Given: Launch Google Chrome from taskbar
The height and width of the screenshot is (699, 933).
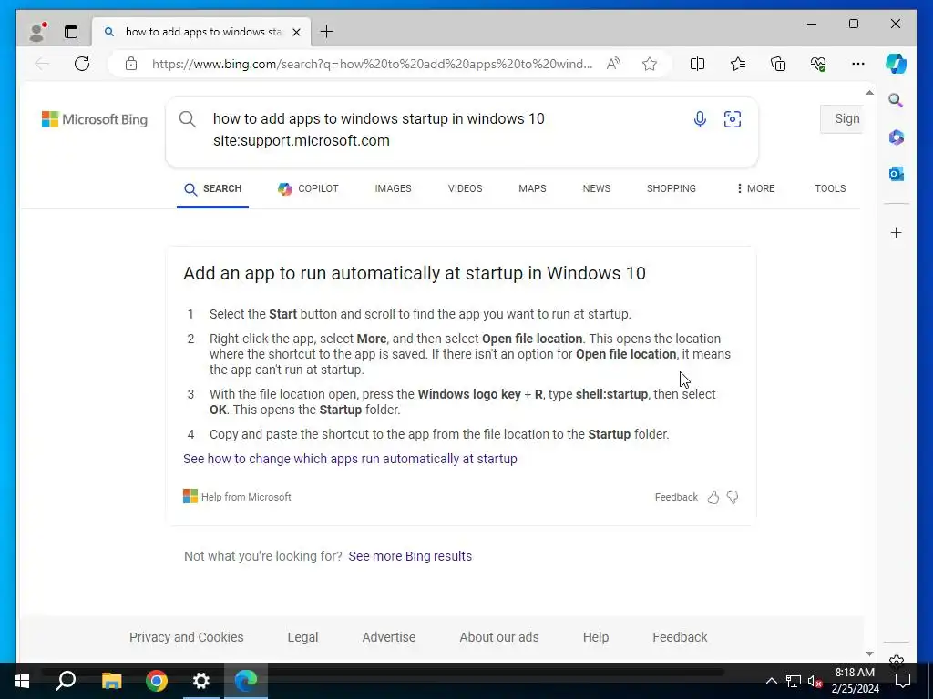Looking at the screenshot, I should coord(157,681).
